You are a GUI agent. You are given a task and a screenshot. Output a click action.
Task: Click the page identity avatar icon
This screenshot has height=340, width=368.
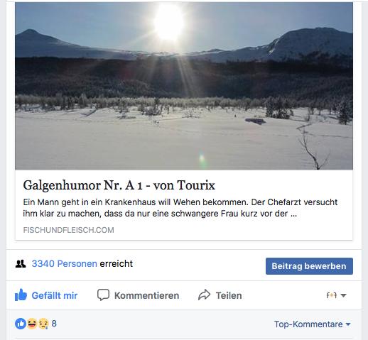[332, 295]
